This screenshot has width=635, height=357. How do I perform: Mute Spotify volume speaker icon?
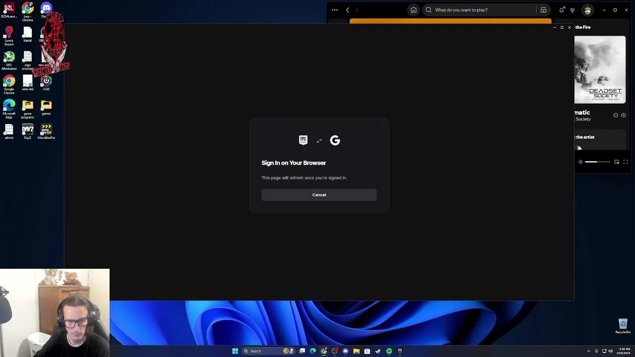coord(580,162)
